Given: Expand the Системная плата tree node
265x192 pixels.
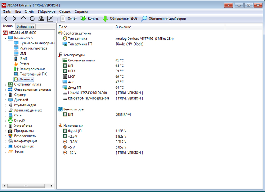Looking at the screenshot, I should point(5,85).
